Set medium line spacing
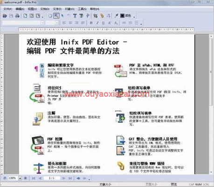 pos(130,23)
